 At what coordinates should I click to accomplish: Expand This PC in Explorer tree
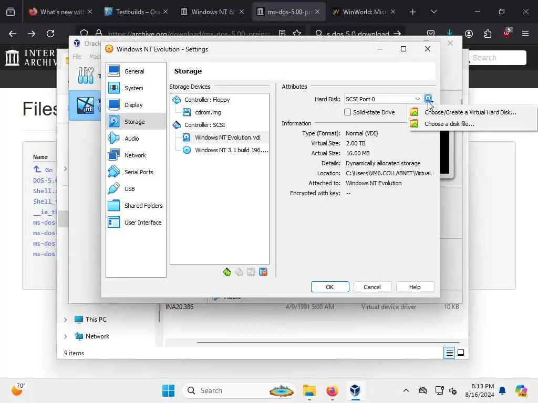pos(65,320)
